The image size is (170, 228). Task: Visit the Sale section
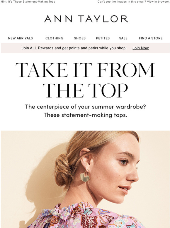coord(123,38)
